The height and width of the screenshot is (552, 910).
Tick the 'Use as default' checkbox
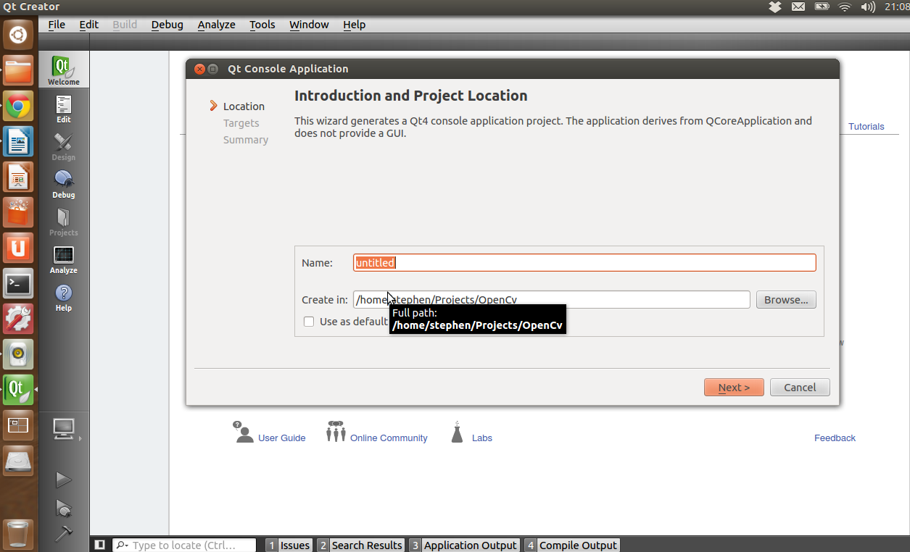tap(309, 322)
